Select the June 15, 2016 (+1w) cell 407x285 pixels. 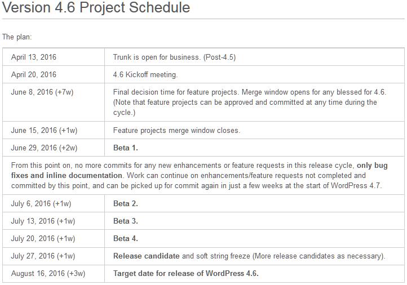click(x=54, y=130)
